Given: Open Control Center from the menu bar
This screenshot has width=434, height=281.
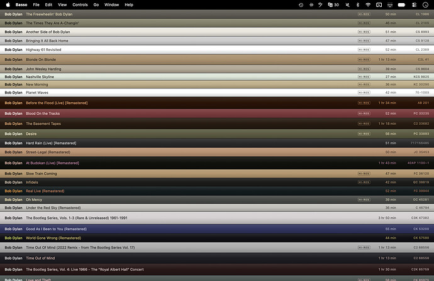Looking at the screenshot, I should pyautogui.click(x=414, y=4).
